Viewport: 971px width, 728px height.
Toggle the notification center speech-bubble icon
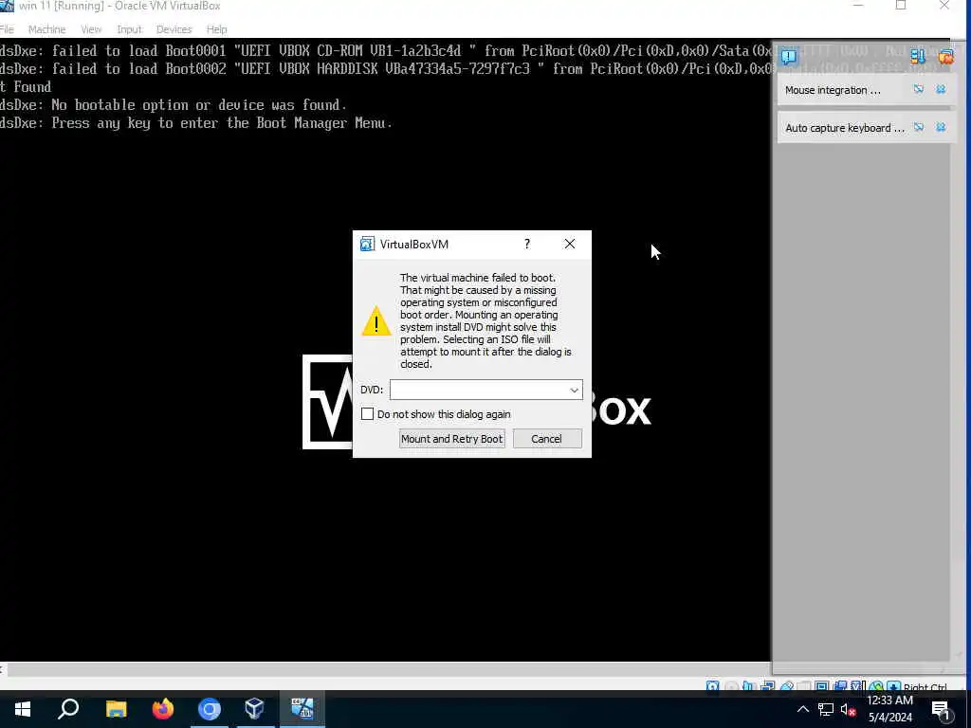pyautogui.click(x=789, y=56)
